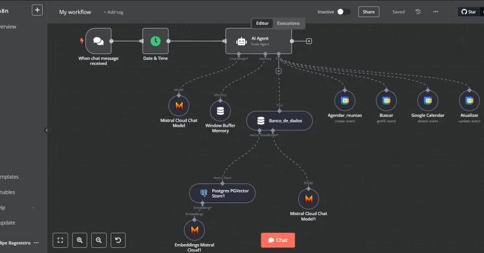Select the Date & Time clock node

pos(155,41)
